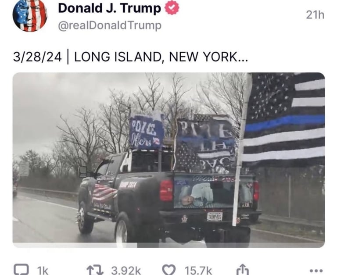
Task: Play the truck video thumbnail
Action: click(x=168, y=158)
